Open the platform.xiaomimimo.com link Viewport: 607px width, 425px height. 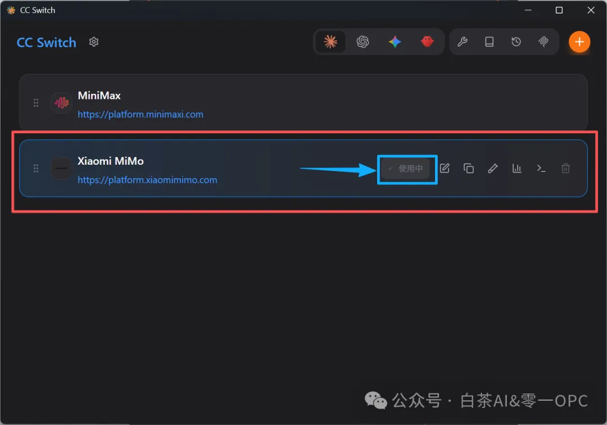[147, 180]
